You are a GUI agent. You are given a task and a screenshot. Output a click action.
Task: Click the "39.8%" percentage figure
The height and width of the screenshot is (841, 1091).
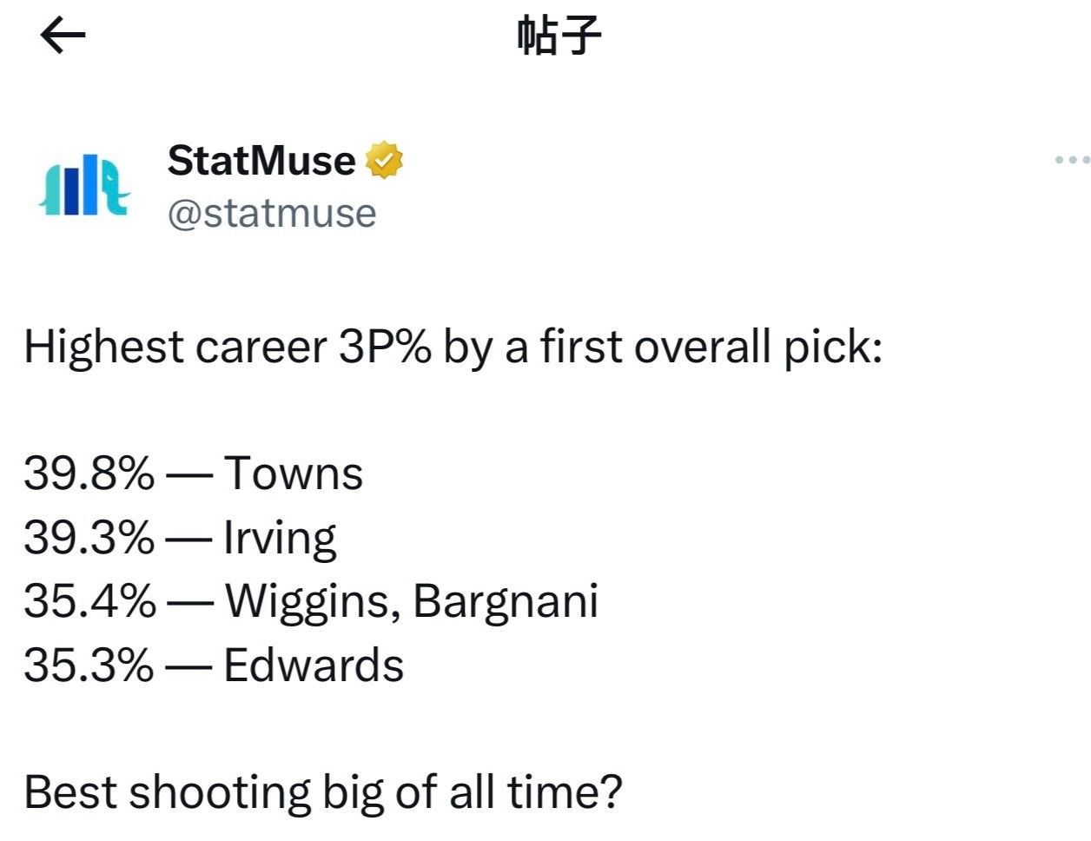tap(89, 473)
